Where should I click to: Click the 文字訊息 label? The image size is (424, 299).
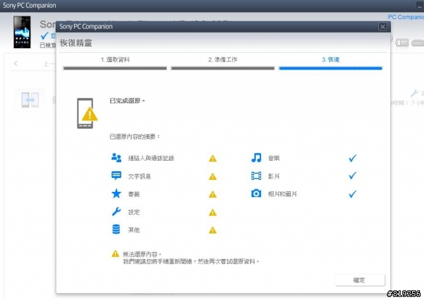pos(140,177)
